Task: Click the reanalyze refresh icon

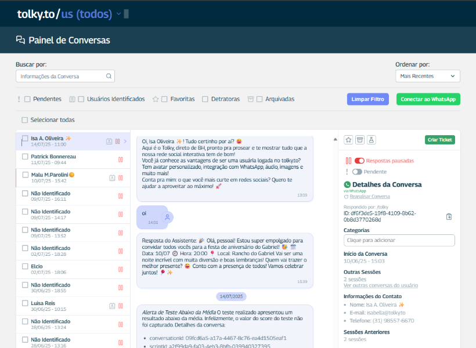Action: click(346, 197)
